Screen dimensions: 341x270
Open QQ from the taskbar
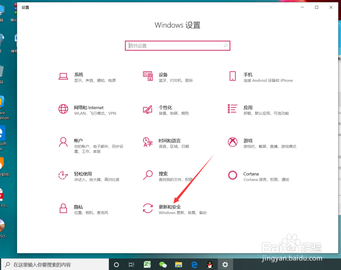click(209, 264)
